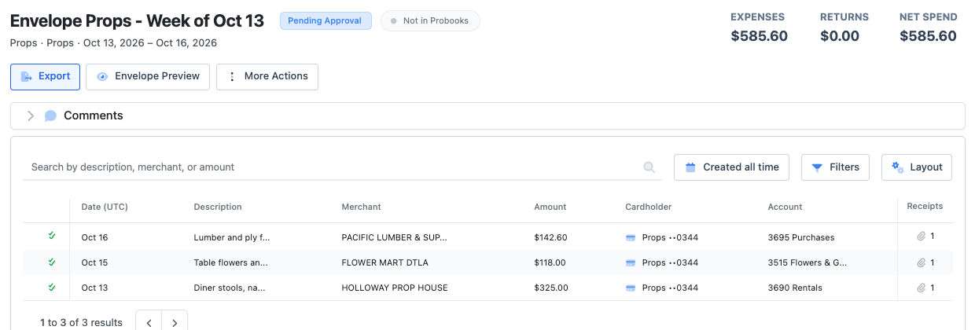Click the check mark for Oct 16 row
The image size is (975, 330).
[x=51, y=236]
